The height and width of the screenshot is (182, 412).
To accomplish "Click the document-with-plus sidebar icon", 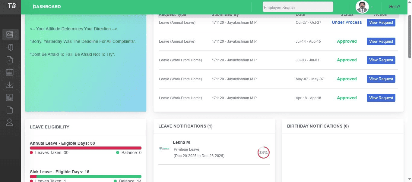I will (10, 60).
